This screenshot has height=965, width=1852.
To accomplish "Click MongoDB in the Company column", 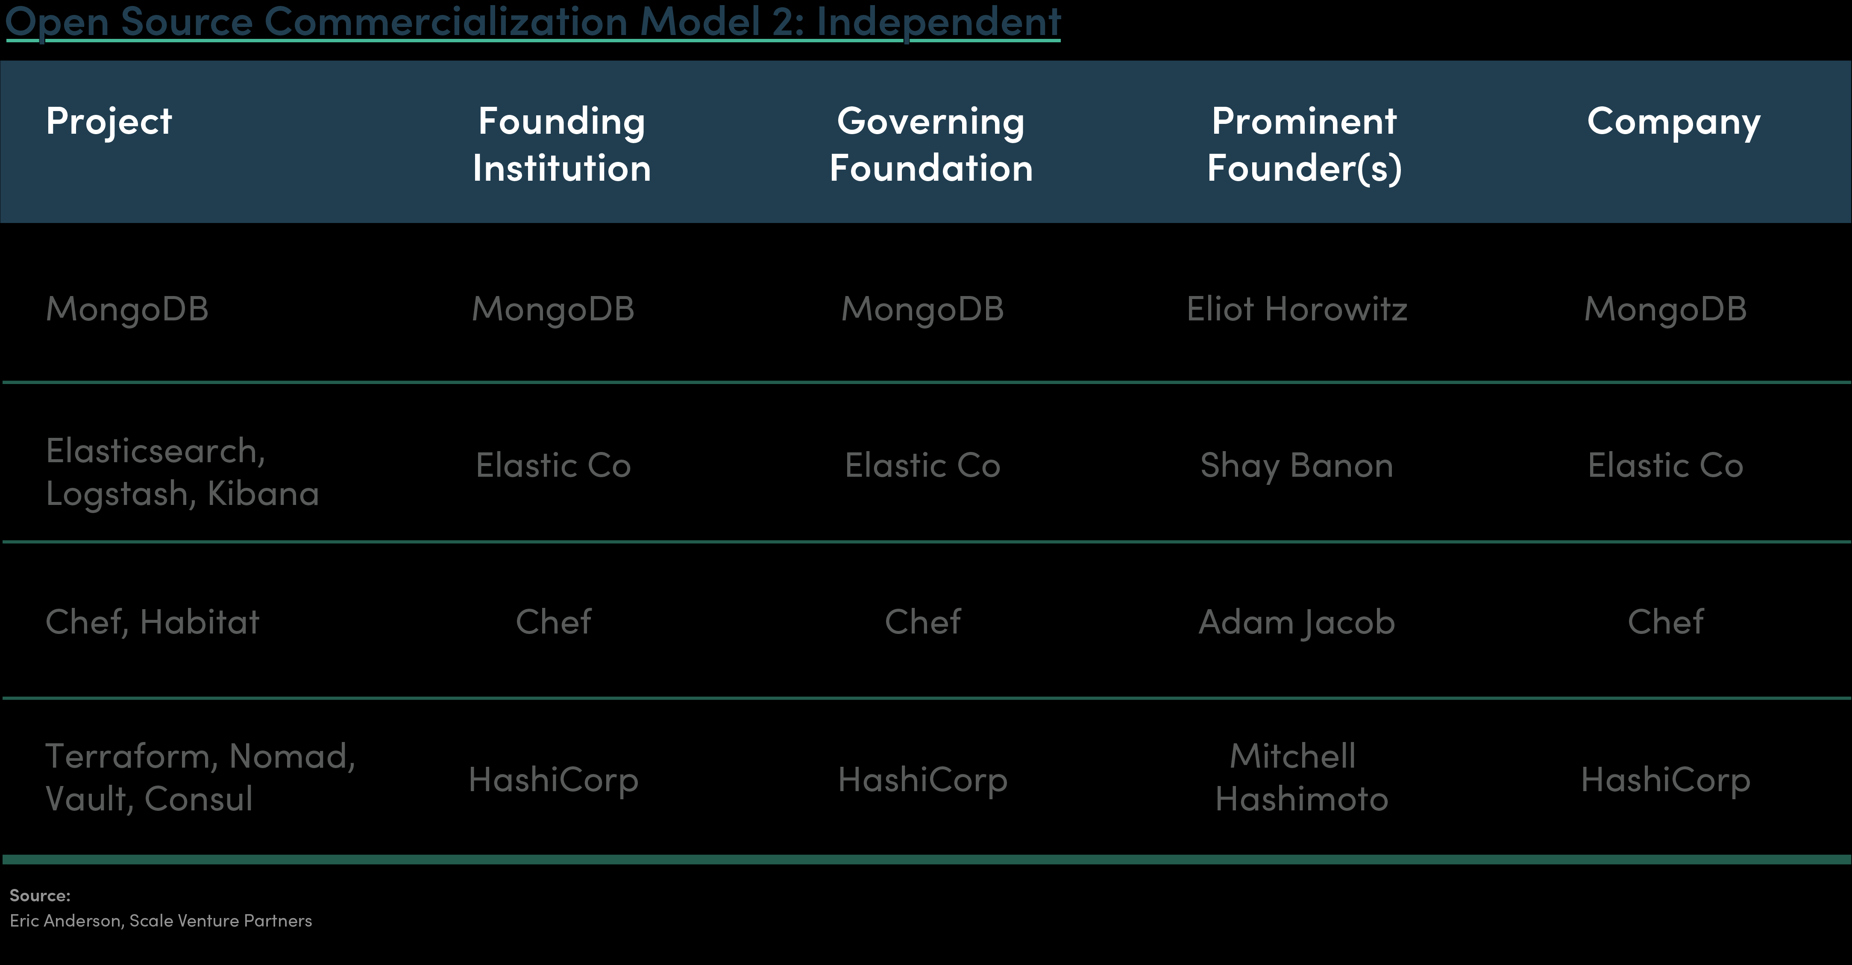I will click(x=1665, y=309).
